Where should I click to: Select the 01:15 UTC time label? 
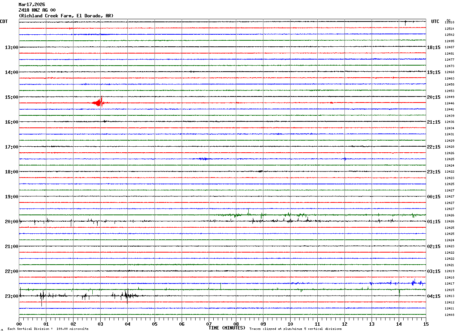click(x=434, y=222)
